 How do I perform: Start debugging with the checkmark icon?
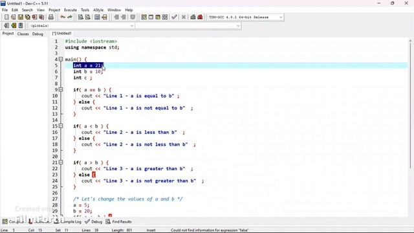pos(174,17)
